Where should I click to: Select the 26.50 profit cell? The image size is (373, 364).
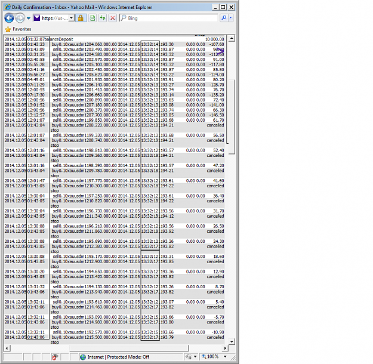pos(218,226)
